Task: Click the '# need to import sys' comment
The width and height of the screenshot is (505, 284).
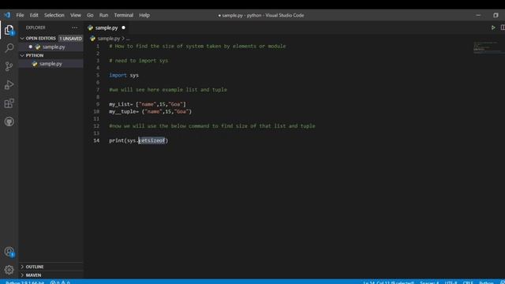Action: click(x=139, y=61)
